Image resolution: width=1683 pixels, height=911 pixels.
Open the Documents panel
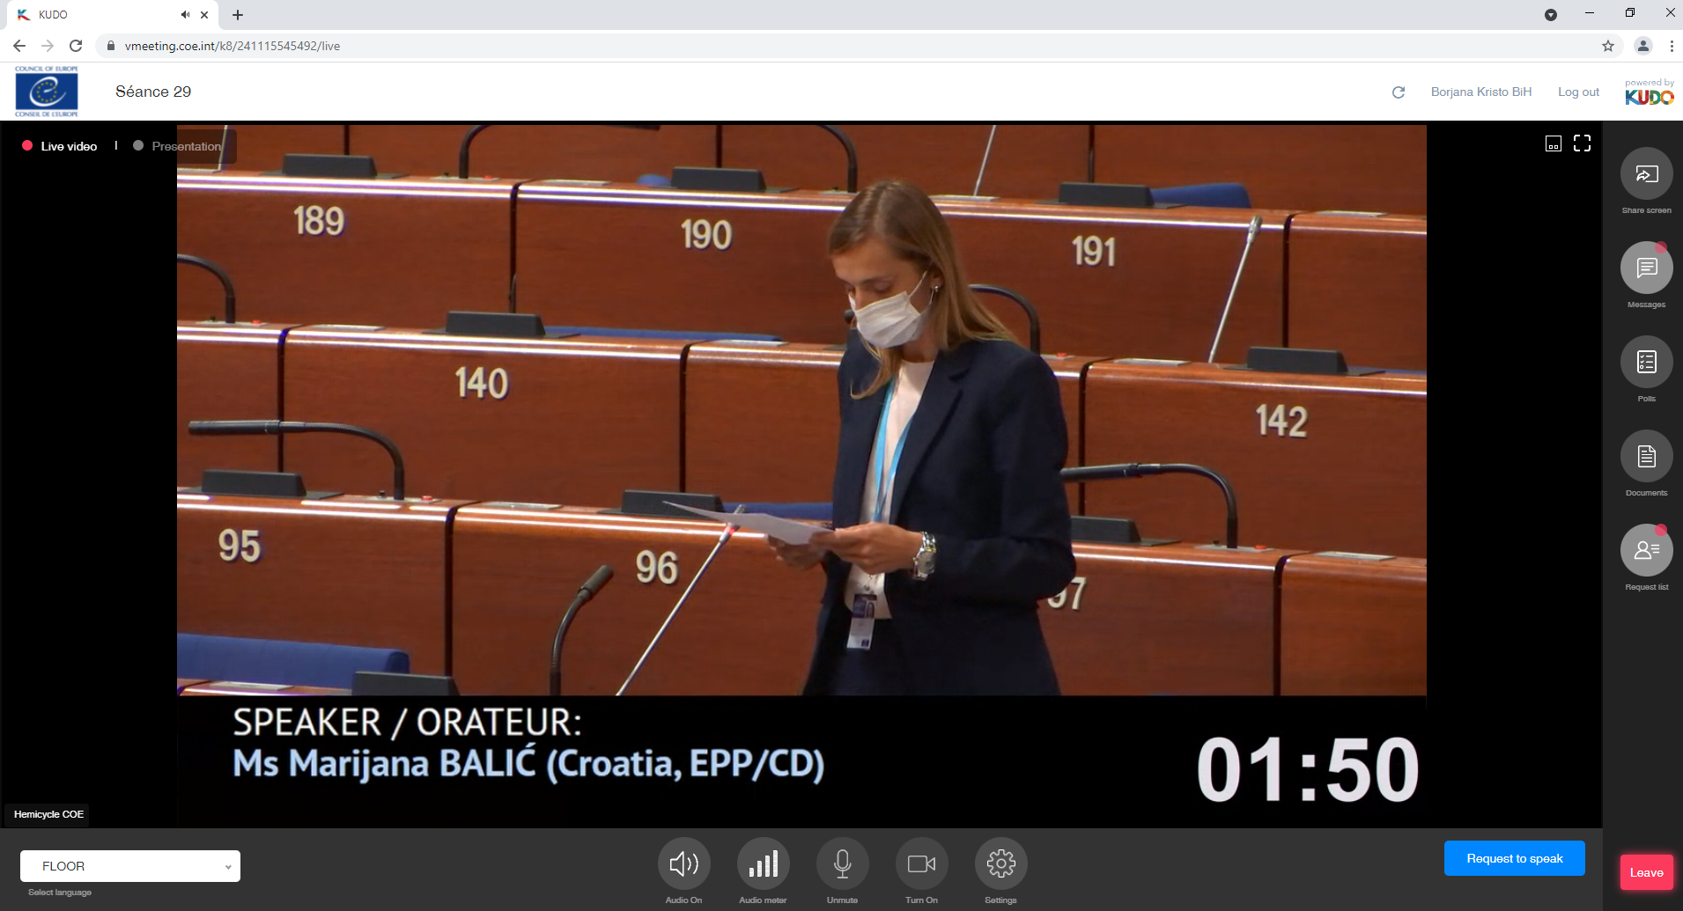1646,457
